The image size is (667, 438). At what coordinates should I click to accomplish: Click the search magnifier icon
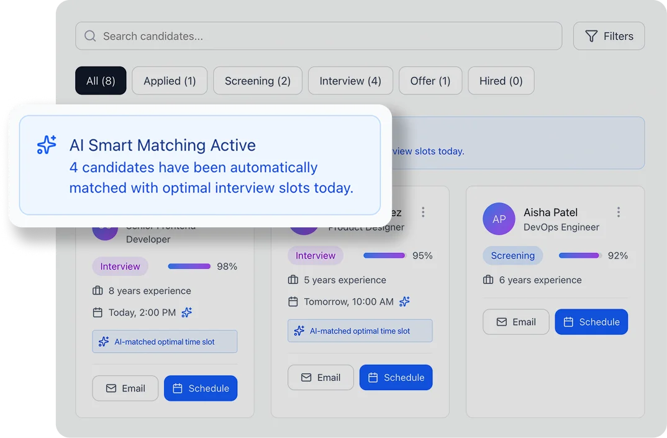pyautogui.click(x=90, y=36)
